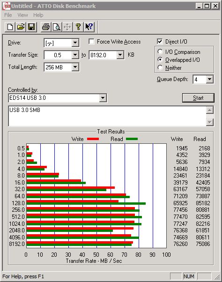Open About with the question mark icon
The image size is (222, 282).
[78, 27]
